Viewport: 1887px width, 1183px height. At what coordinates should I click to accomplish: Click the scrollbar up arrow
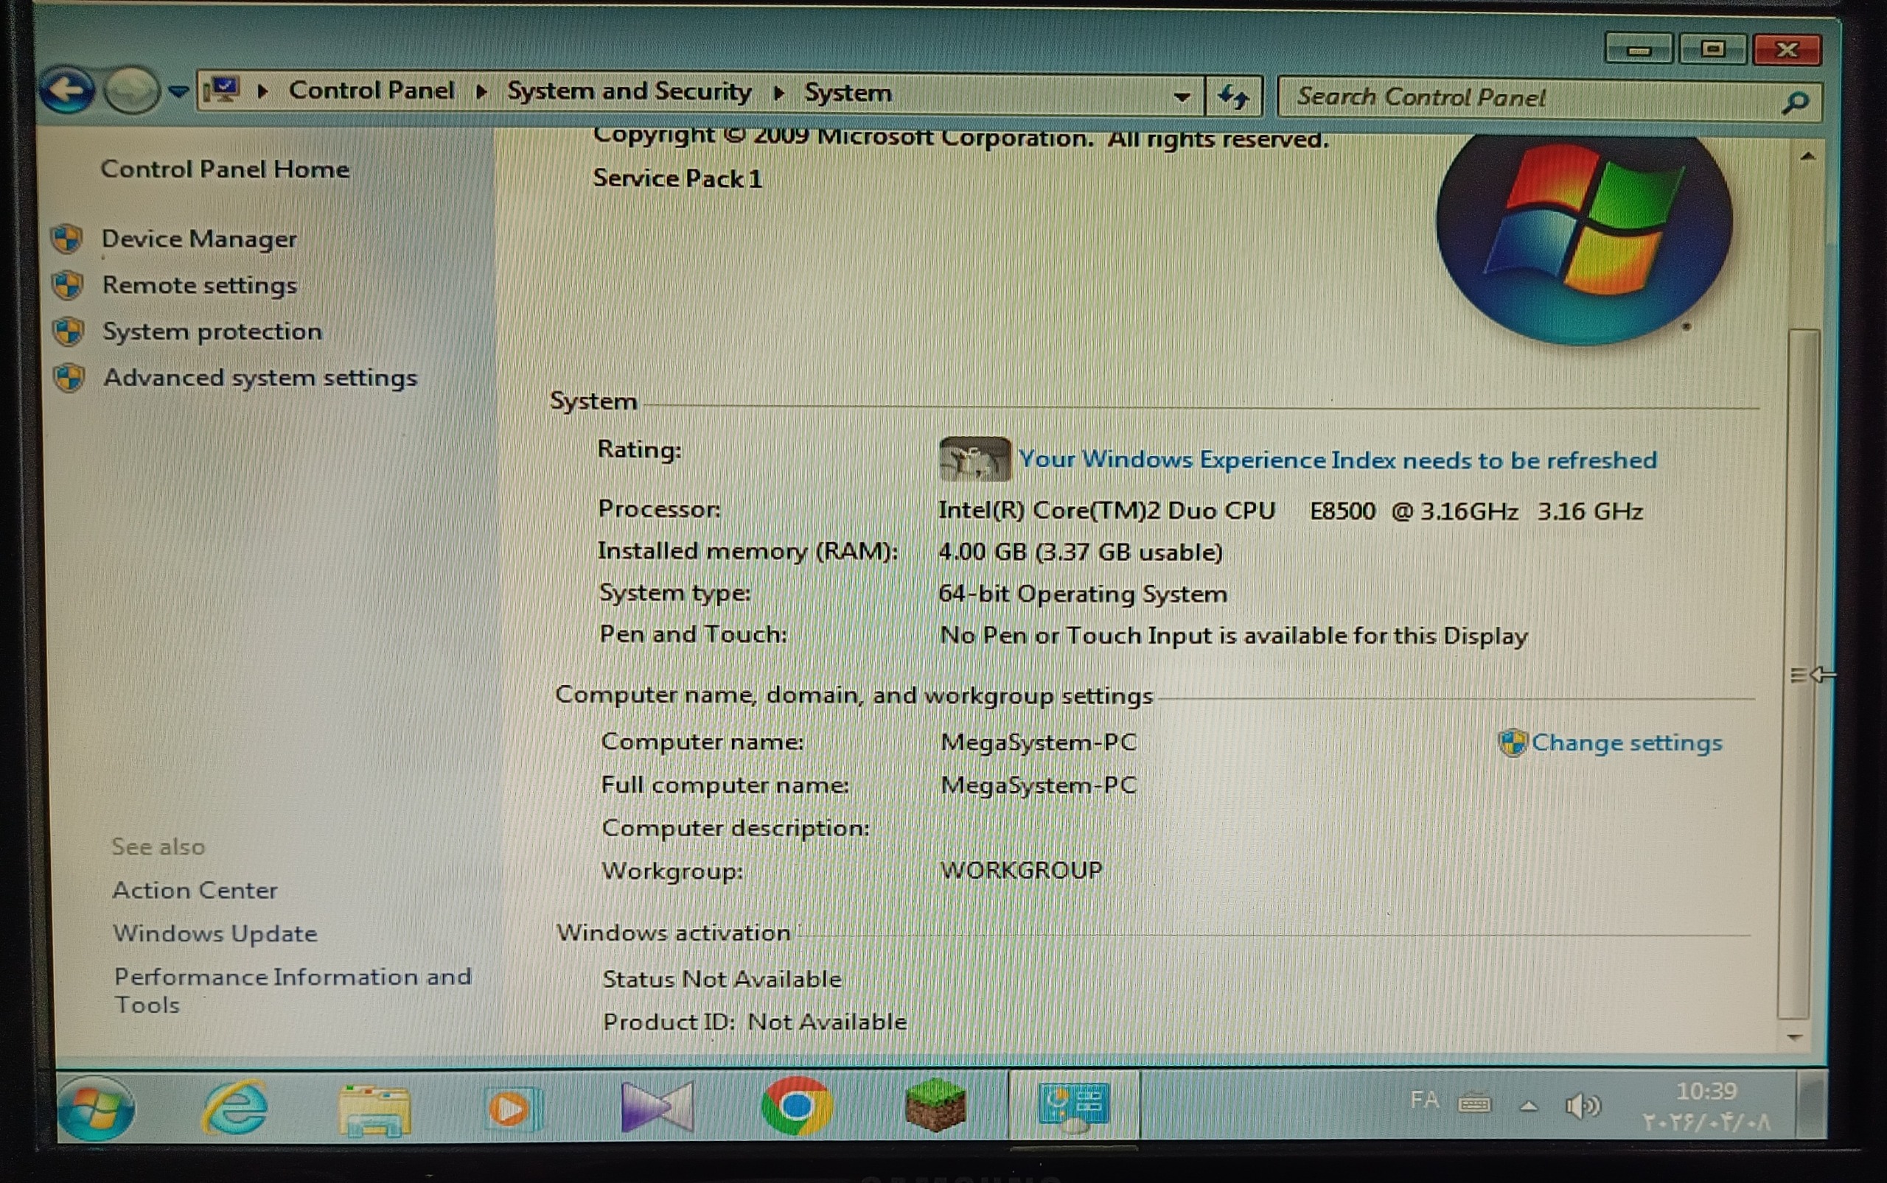(1807, 157)
